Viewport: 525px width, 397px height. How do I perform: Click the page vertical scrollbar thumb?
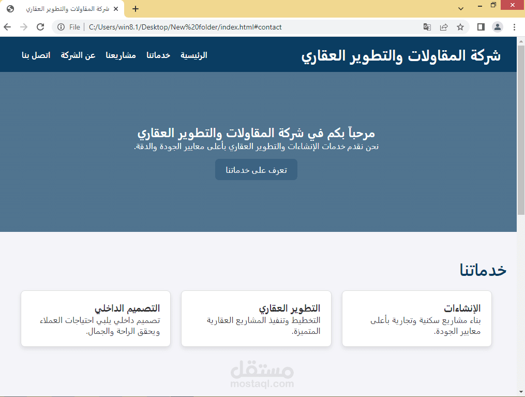click(x=521, y=130)
